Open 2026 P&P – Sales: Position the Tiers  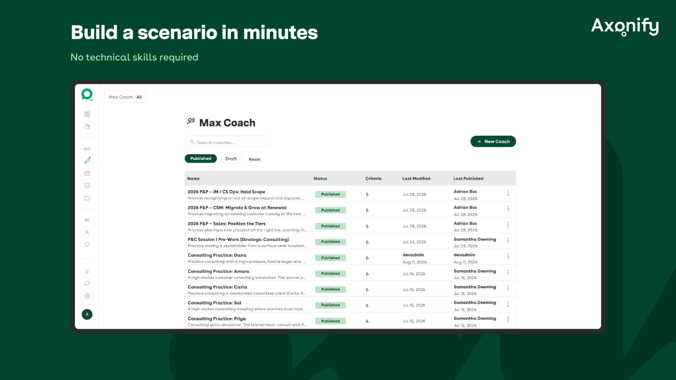tap(226, 223)
